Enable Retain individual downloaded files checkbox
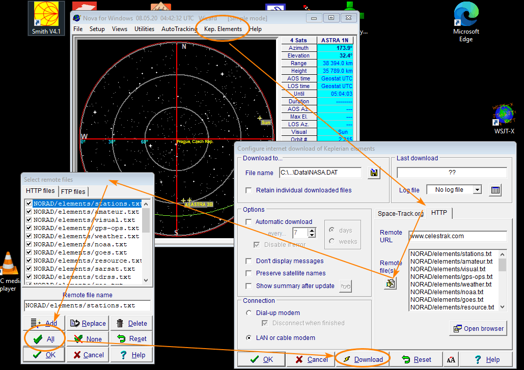This screenshot has height=370, width=524. tap(249, 190)
